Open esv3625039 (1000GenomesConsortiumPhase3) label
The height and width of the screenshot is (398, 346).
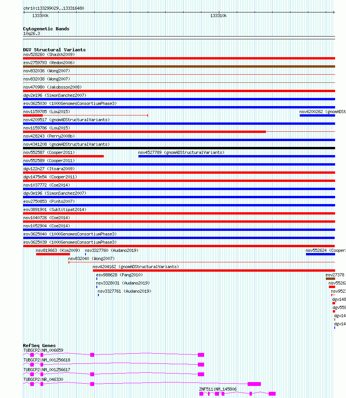pyautogui.click(x=70, y=242)
